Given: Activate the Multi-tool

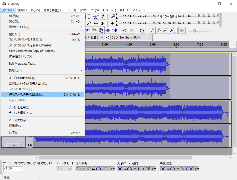Looking at the screenshot, I should click(x=103, y=23).
